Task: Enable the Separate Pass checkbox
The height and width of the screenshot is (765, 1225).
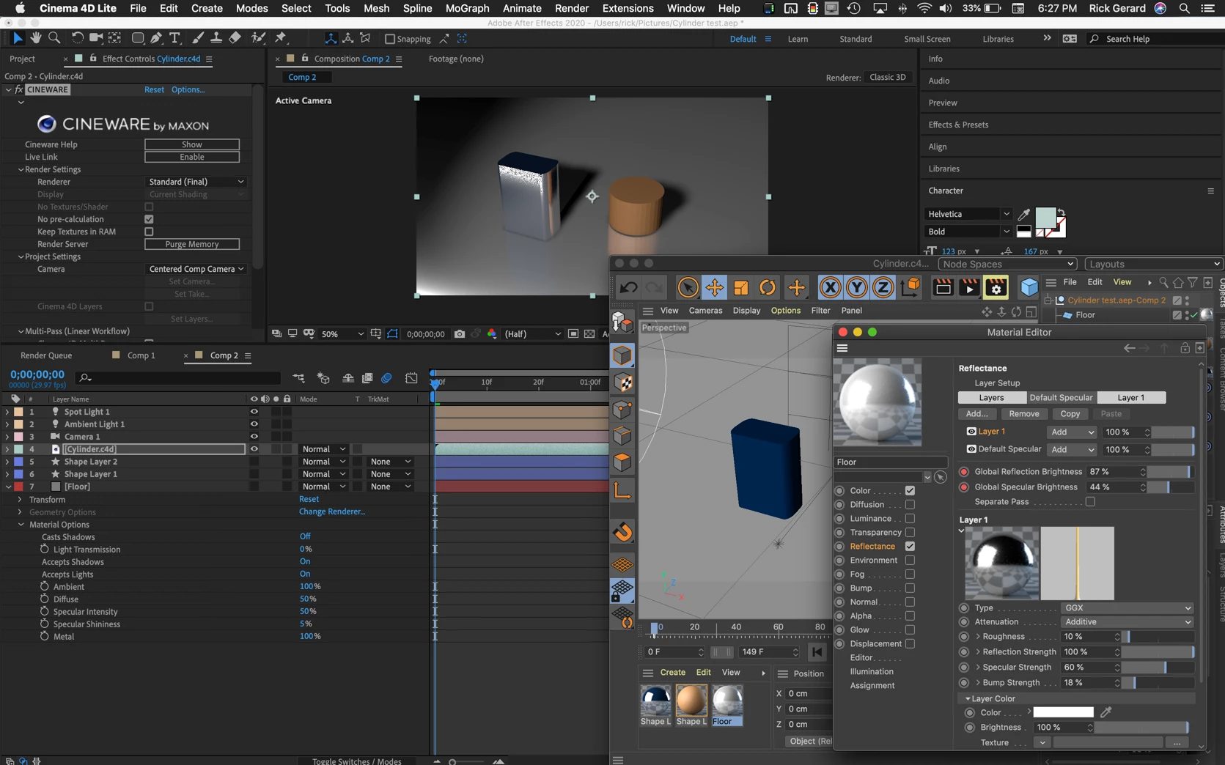Action: (x=1090, y=502)
